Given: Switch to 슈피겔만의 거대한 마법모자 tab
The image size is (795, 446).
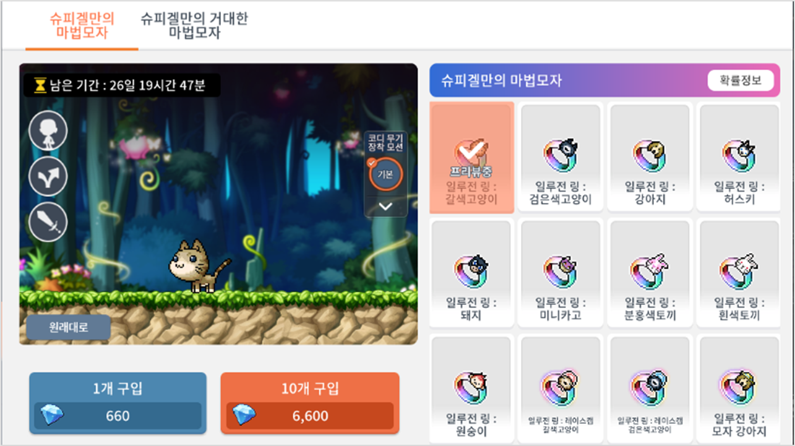Looking at the screenshot, I should click(194, 26).
